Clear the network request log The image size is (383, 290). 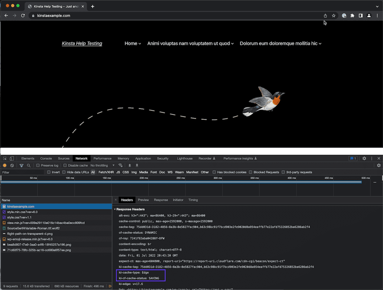tap(12, 165)
